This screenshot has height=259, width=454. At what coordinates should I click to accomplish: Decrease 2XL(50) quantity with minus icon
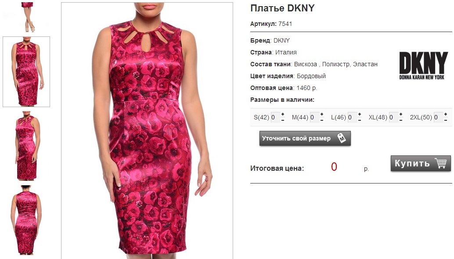pos(446,120)
